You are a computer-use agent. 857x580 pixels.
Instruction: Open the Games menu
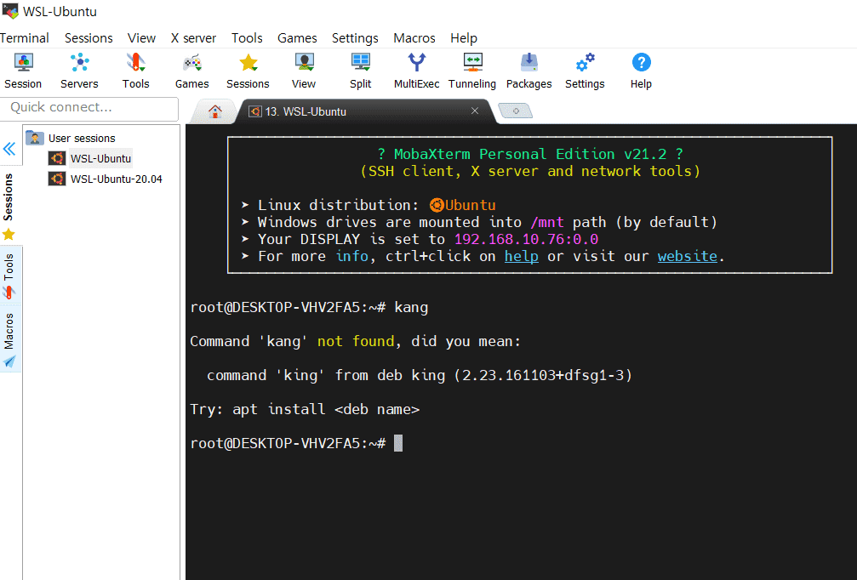pyautogui.click(x=297, y=37)
